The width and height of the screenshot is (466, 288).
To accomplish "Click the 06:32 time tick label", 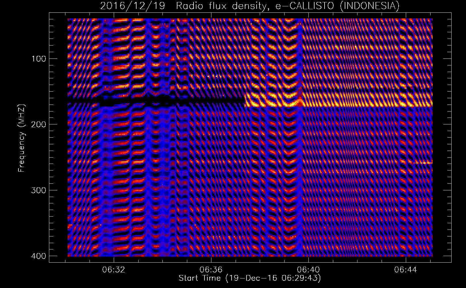I will pos(114,270).
